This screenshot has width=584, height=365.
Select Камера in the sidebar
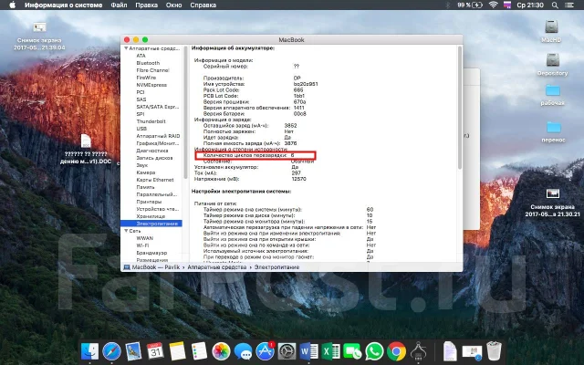tap(146, 172)
